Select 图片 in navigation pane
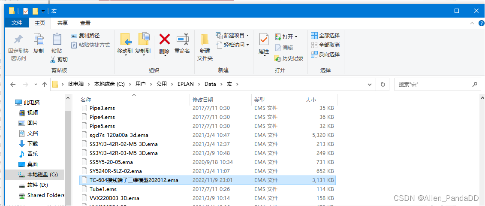This screenshot has height=206, width=485. pyautogui.click(x=28, y=123)
